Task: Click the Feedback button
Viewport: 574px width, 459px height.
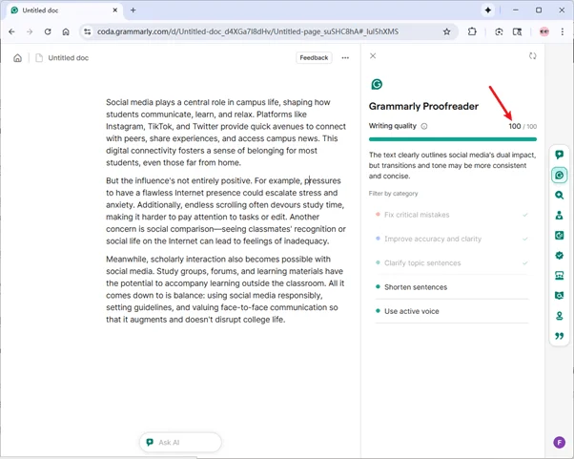Action: (x=314, y=58)
